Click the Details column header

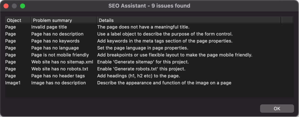point(189,20)
